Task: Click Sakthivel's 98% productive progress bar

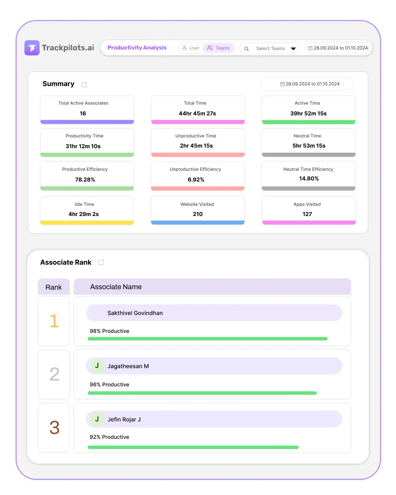Action: point(207,339)
